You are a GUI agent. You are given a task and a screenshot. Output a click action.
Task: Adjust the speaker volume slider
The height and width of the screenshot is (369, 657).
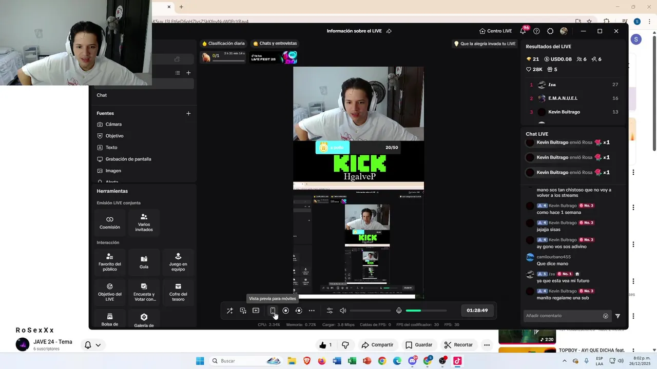point(370,311)
